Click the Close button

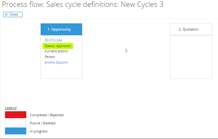coord(13,14)
